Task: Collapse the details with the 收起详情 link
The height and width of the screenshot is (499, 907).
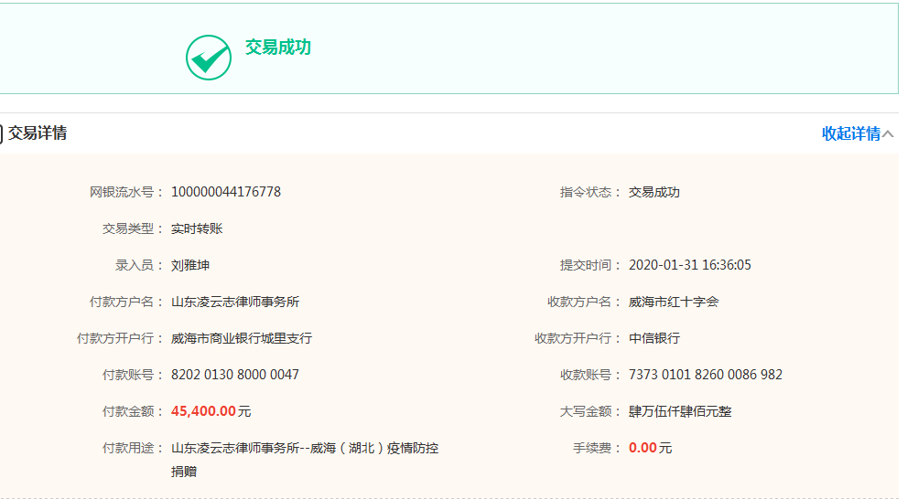Action: (x=850, y=133)
